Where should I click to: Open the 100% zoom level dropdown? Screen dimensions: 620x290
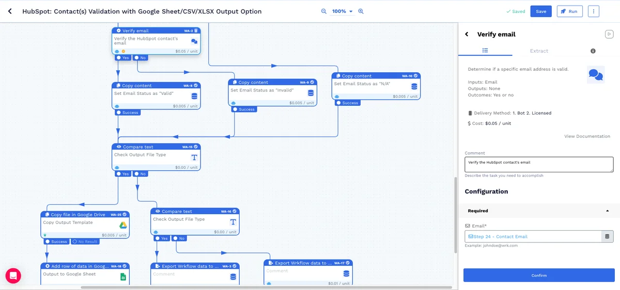[x=342, y=11]
